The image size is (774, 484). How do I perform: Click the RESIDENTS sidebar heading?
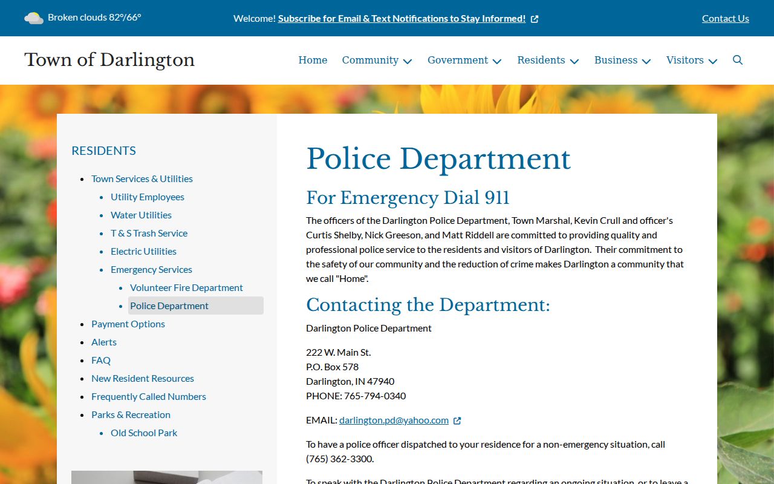[103, 151]
